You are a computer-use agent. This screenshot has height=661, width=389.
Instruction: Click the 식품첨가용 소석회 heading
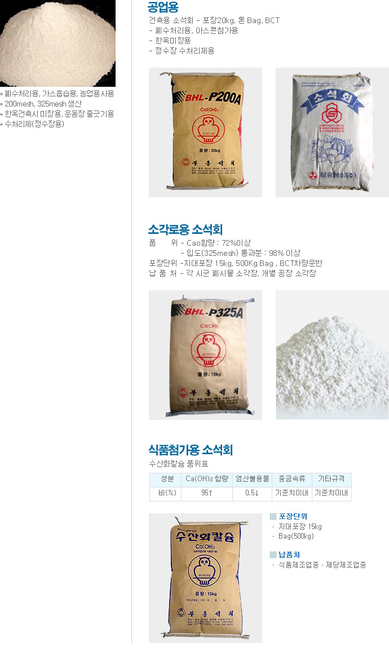[191, 450]
